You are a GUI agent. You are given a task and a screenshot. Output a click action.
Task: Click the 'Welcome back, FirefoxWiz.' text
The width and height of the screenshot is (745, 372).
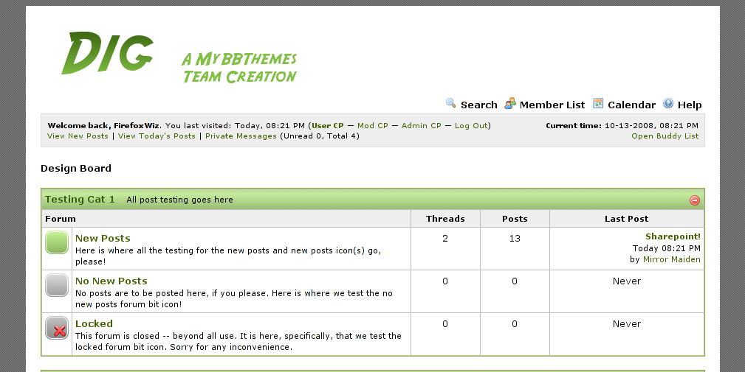[105, 125]
